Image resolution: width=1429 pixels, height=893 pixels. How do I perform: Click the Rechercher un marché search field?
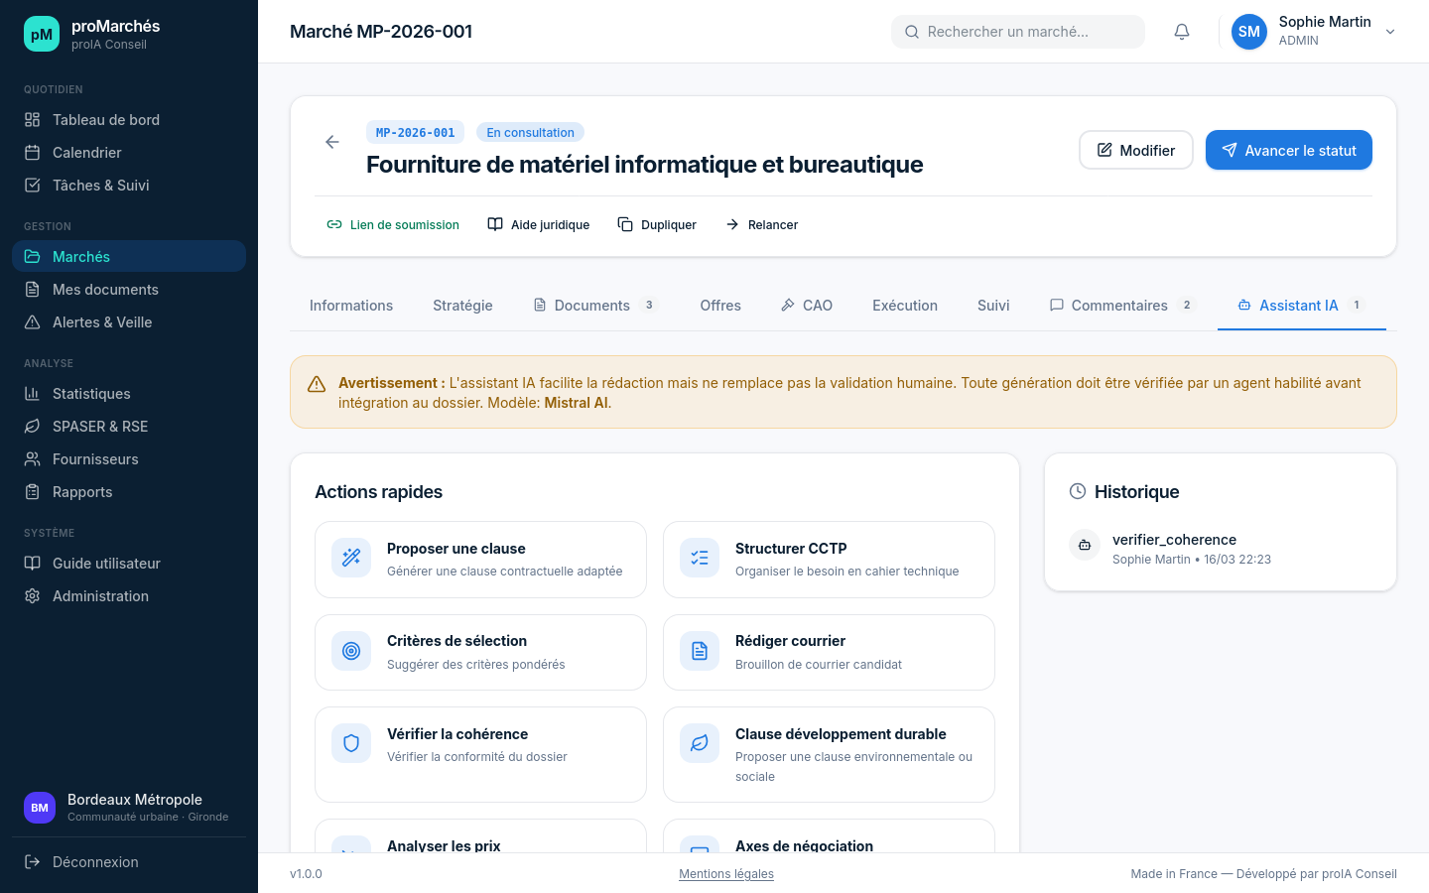tap(1017, 31)
